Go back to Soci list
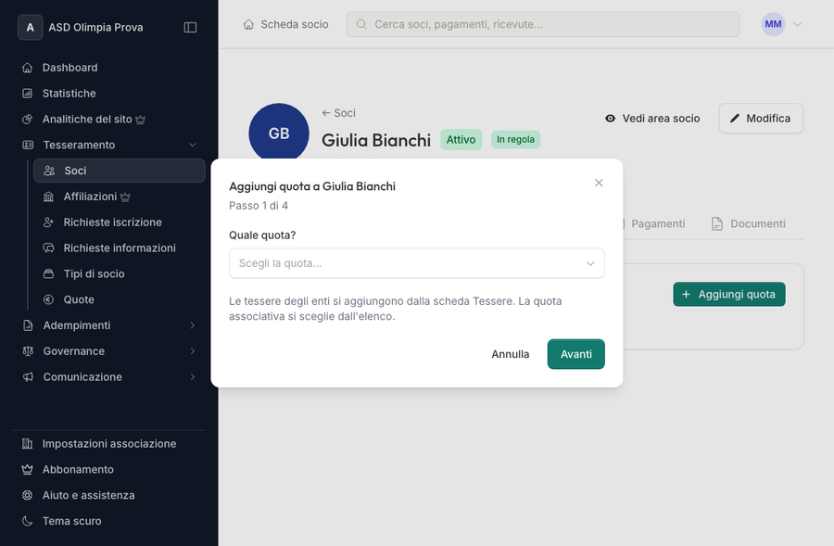Screen dimensions: 834x546 339,113
